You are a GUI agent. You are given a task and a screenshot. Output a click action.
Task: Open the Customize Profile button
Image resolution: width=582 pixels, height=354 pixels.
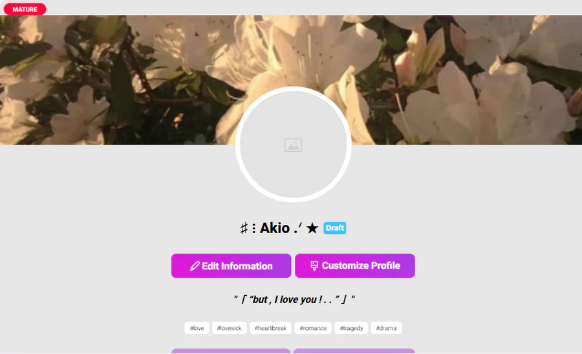(x=355, y=265)
